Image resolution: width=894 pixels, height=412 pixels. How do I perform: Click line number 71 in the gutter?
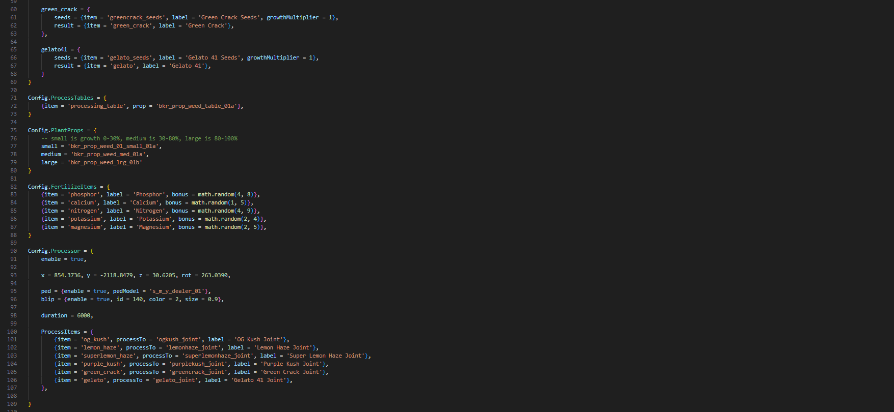click(13, 98)
